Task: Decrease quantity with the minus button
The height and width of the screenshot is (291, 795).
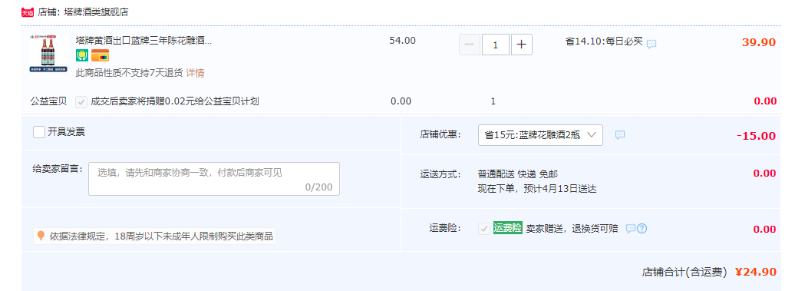Action: tap(470, 45)
